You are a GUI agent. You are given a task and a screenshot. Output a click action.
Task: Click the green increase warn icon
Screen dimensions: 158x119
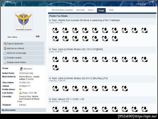click(37, 36)
